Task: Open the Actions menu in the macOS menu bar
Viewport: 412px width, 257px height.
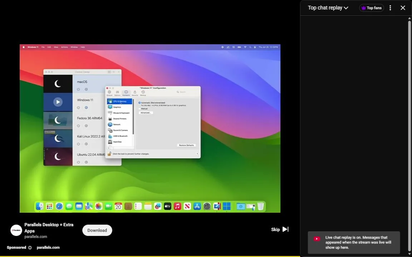Action: click(64, 47)
